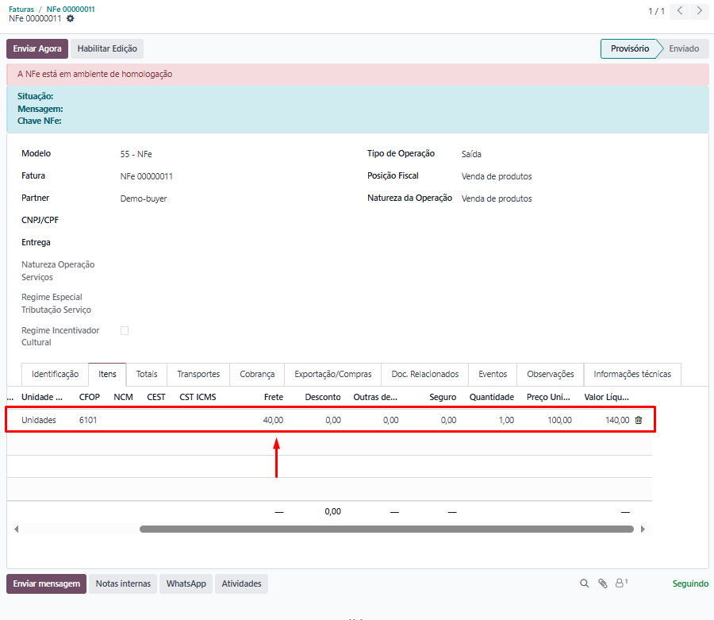The width and height of the screenshot is (714, 620).
Task: Click Habilitar Edição button
Action: click(107, 48)
